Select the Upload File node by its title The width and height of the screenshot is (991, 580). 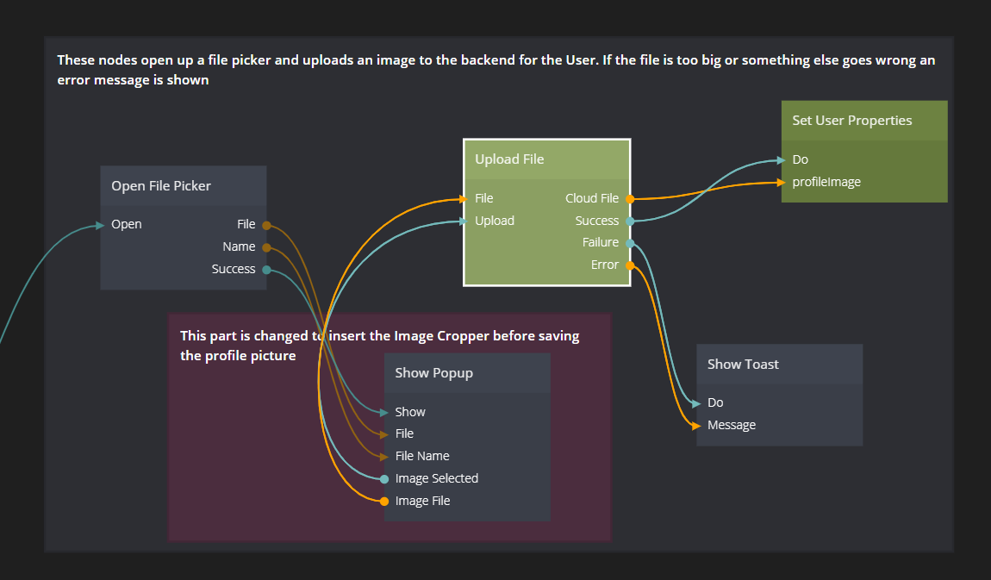pos(509,159)
